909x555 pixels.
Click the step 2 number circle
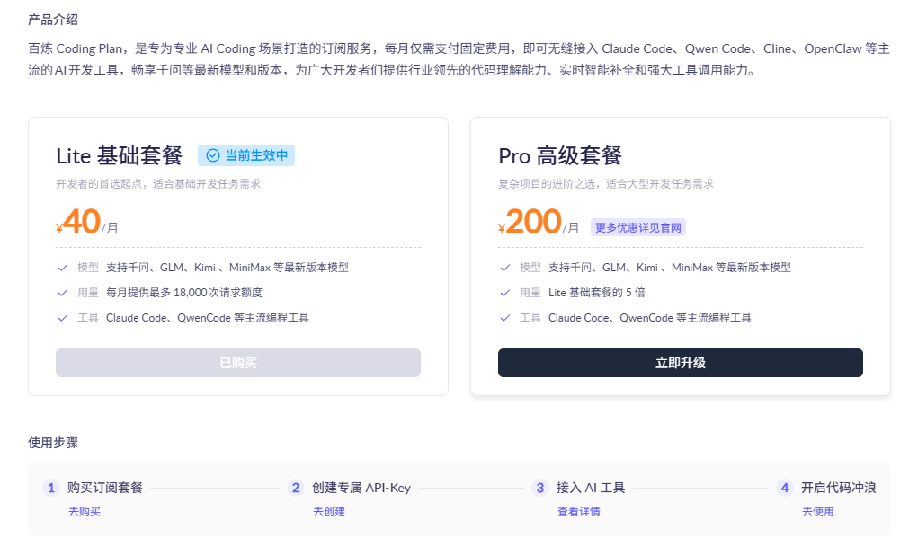[296, 488]
